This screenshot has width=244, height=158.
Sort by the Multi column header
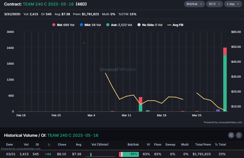(185, 144)
